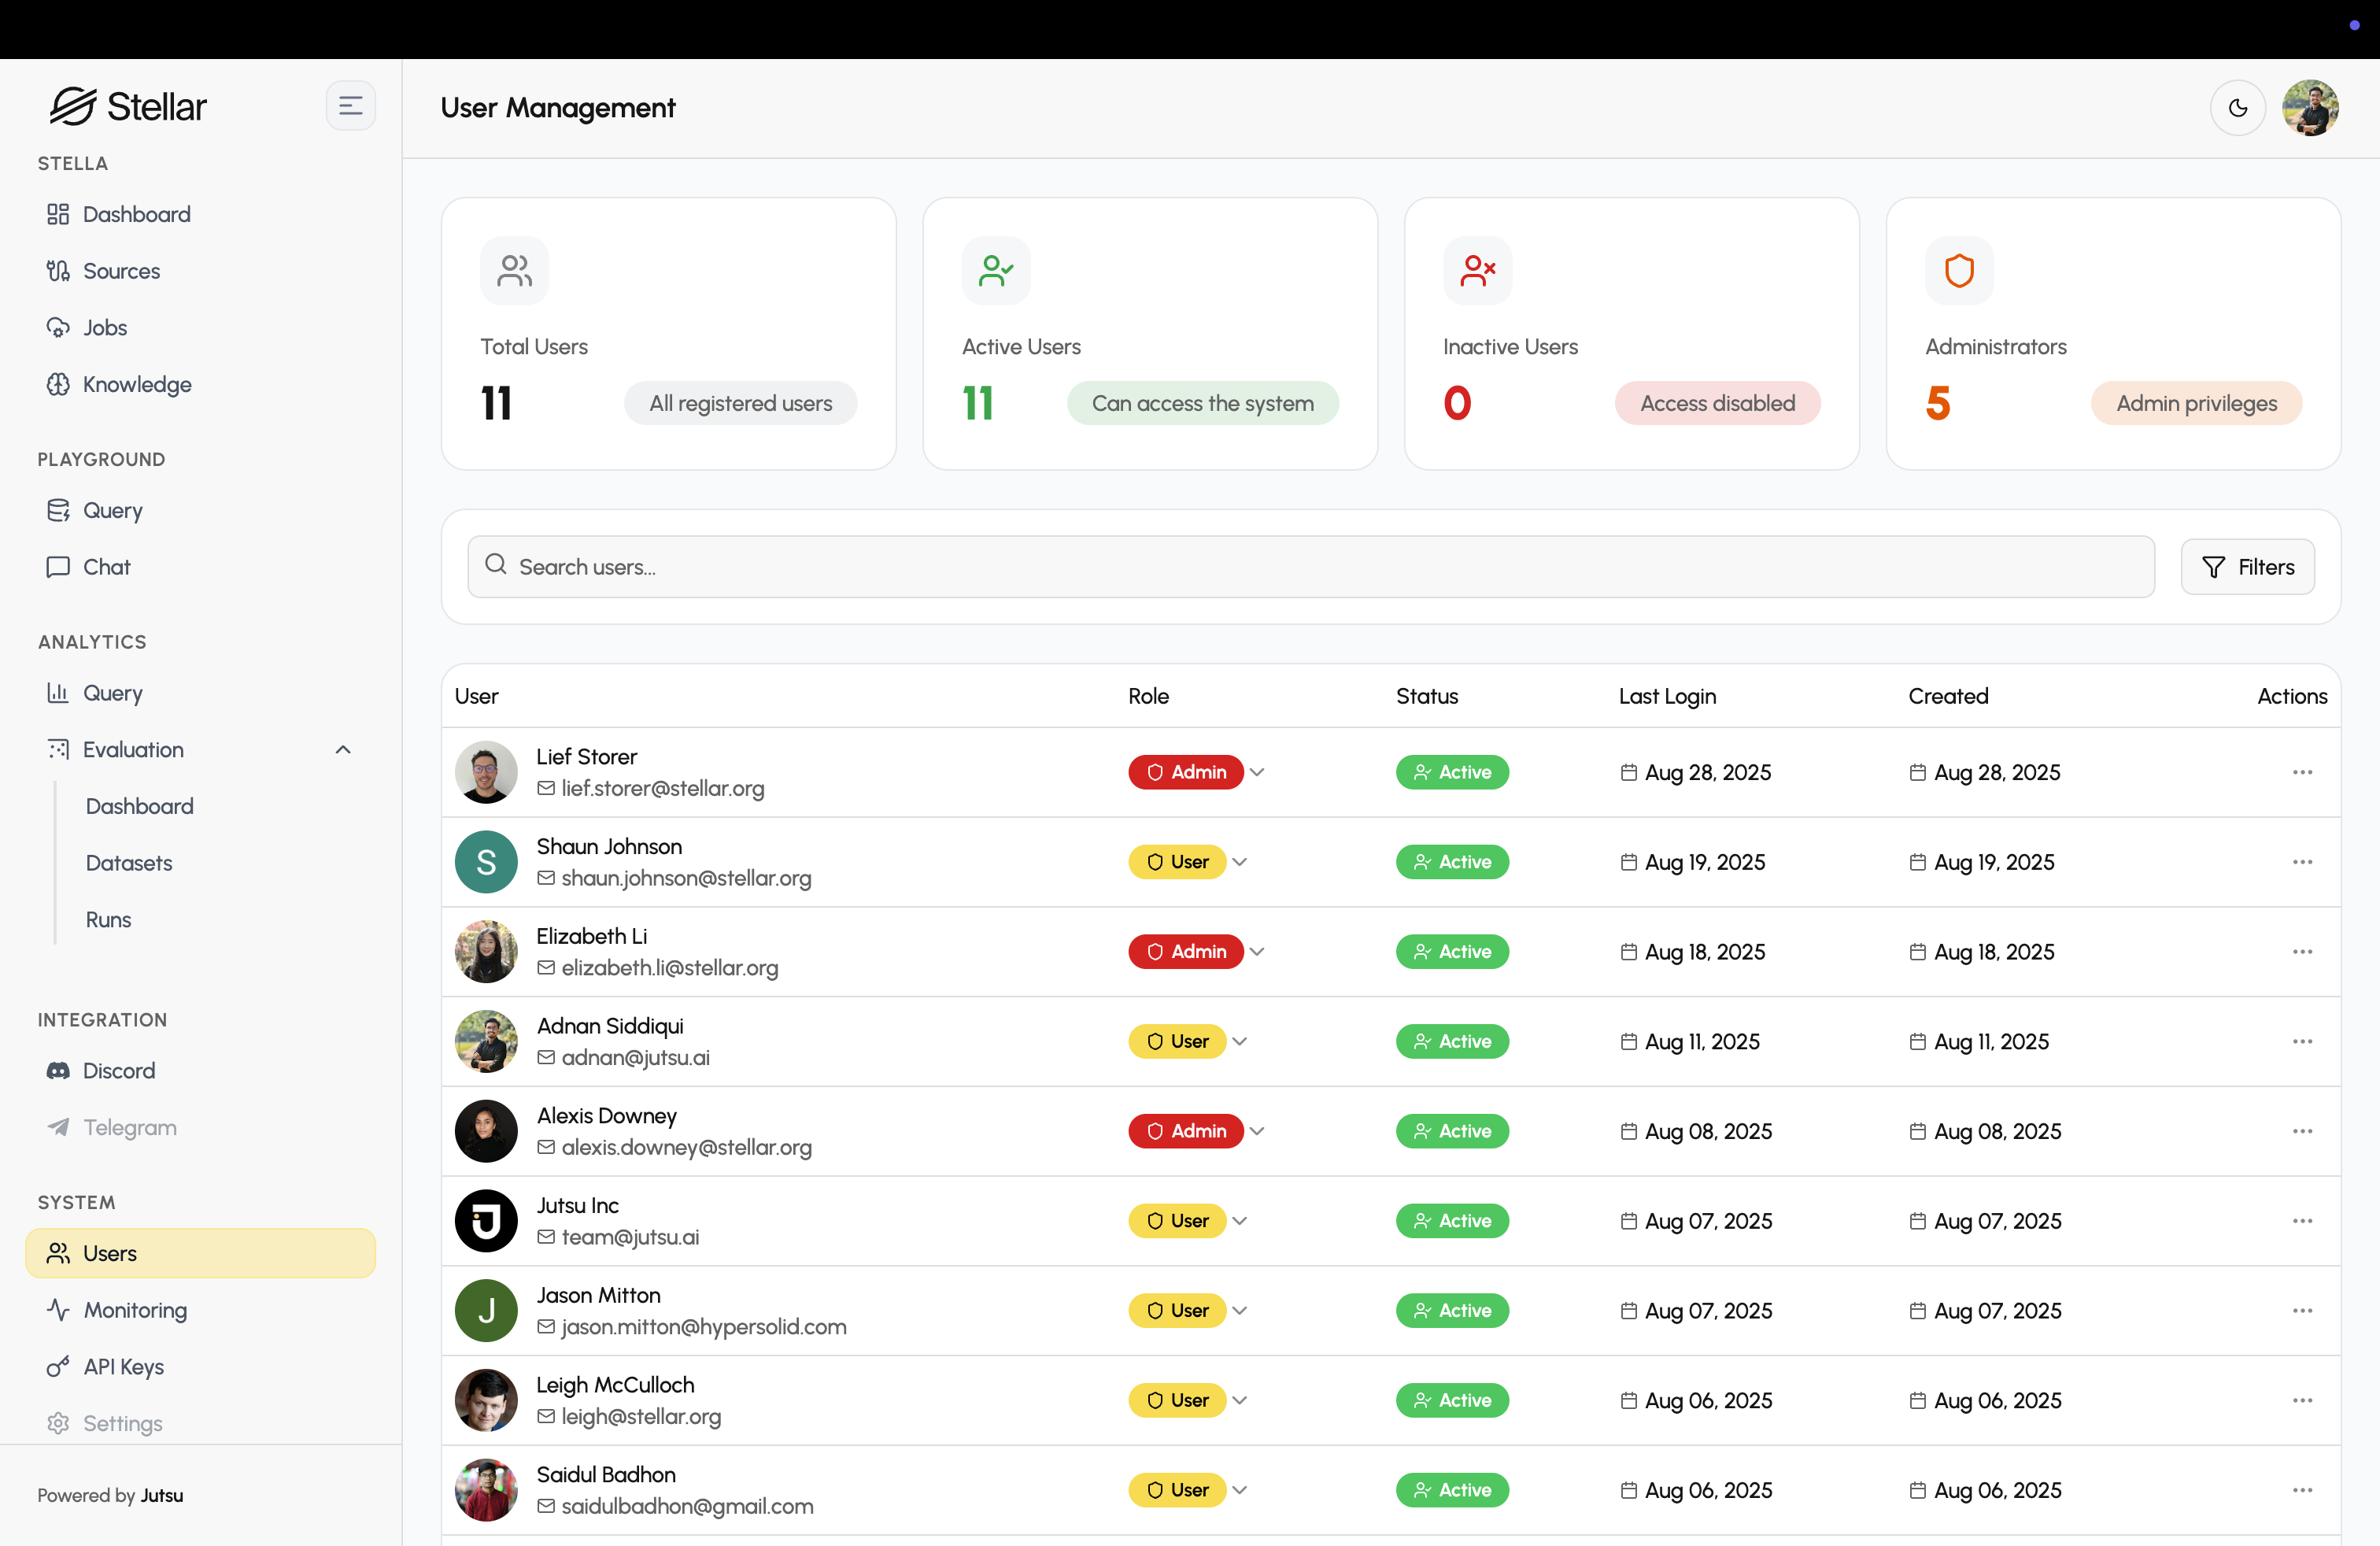Open the Discord integration

[118, 1070]
